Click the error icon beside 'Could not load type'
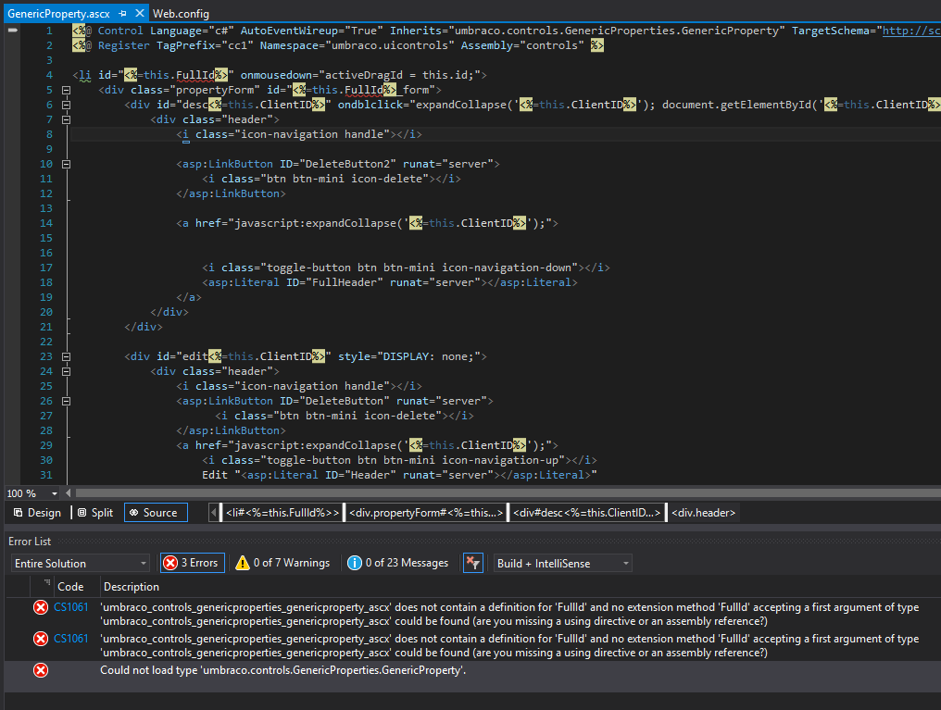This screenshot has width=941, height=710. [x=41, y=670]
